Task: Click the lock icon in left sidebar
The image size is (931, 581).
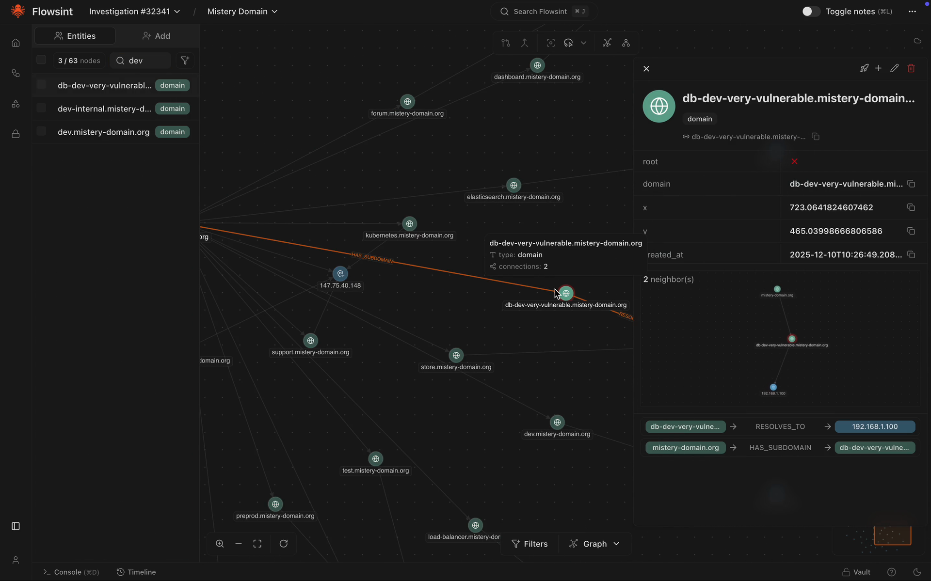Action: coord(16,134)
